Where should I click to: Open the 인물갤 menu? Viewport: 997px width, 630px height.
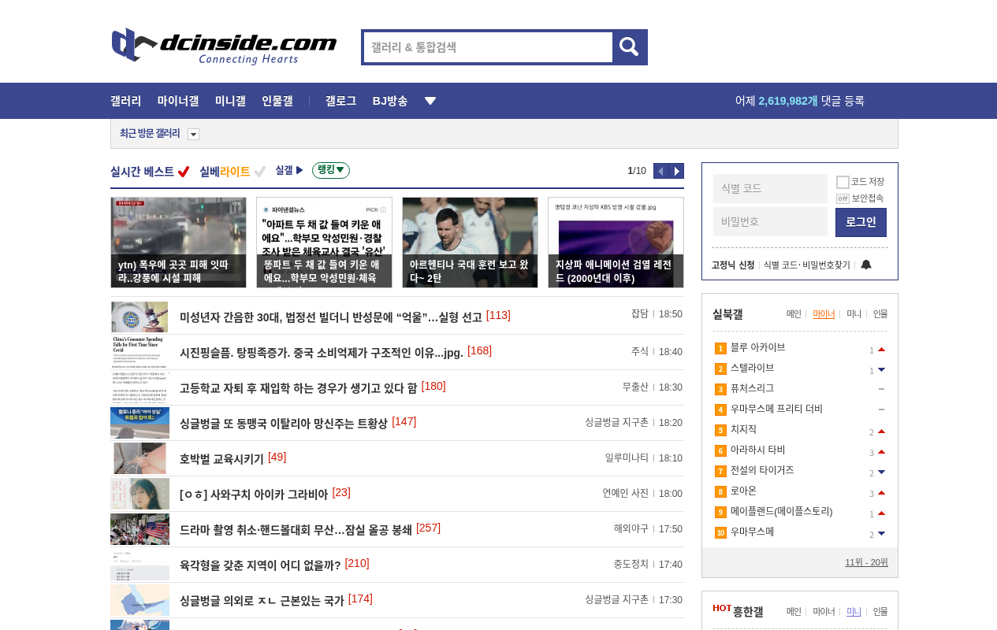point(277,101)
